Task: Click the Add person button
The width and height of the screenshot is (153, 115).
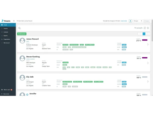Action: [22, 34]
